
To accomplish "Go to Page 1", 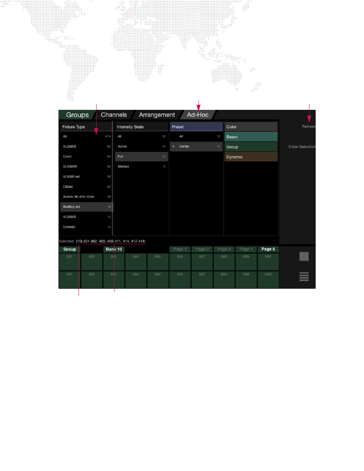I will point(180,249).
